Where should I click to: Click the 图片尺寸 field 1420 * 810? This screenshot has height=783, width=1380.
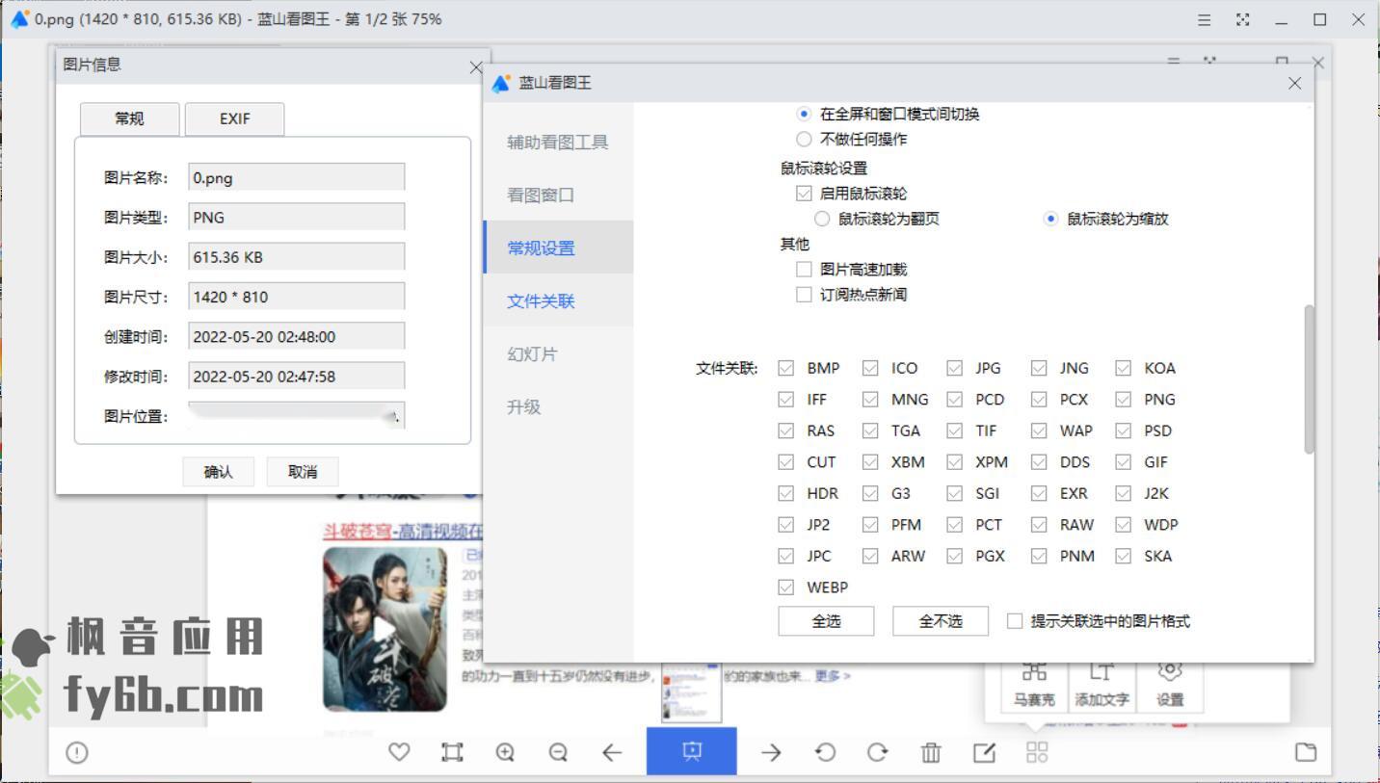click(296, 297)
